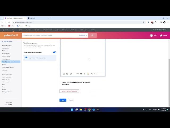Open the profile avatar at top right
170x128 pixels.
151,35
